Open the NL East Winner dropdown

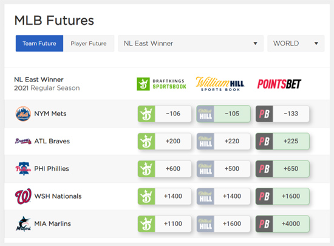(191, 44)
